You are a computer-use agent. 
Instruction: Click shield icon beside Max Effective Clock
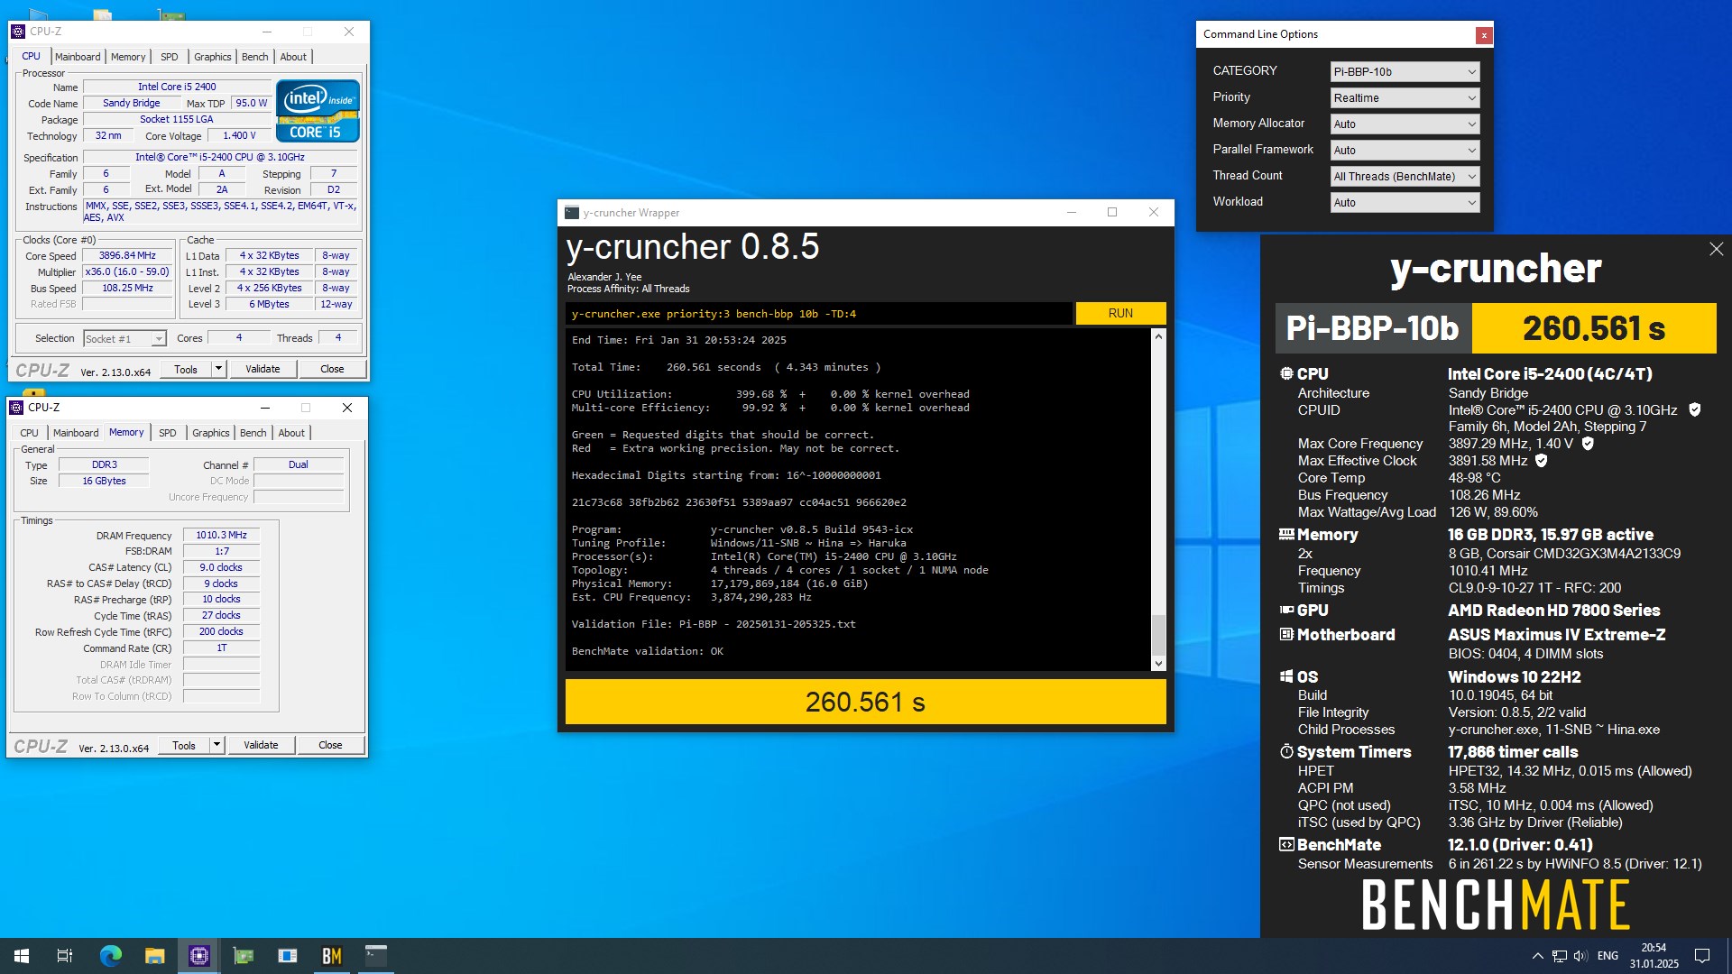[1542, 461]
